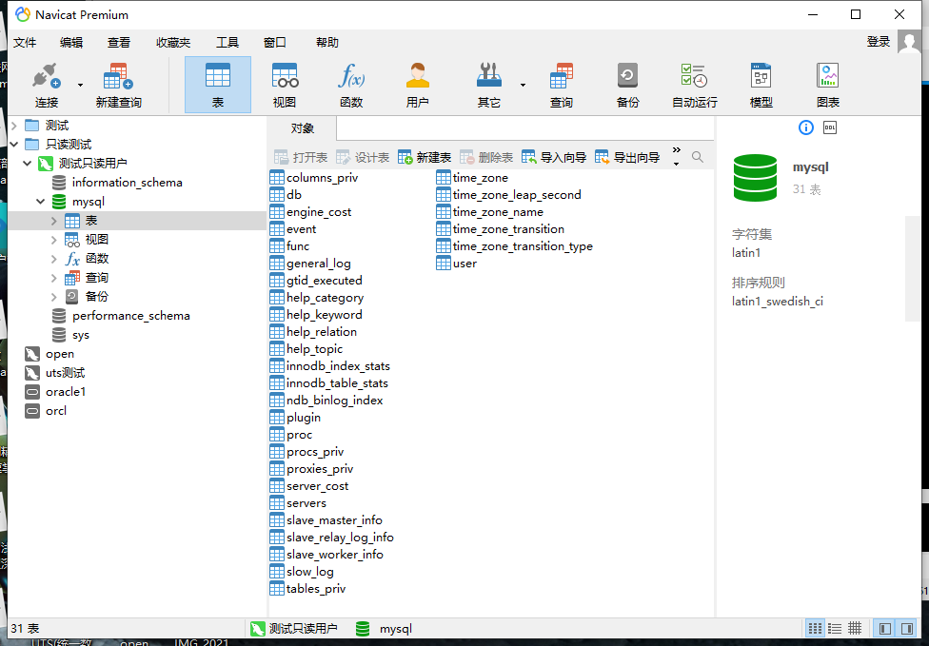Click the 新建表 button
929x646 pixels.
click(x=425, y=158)
